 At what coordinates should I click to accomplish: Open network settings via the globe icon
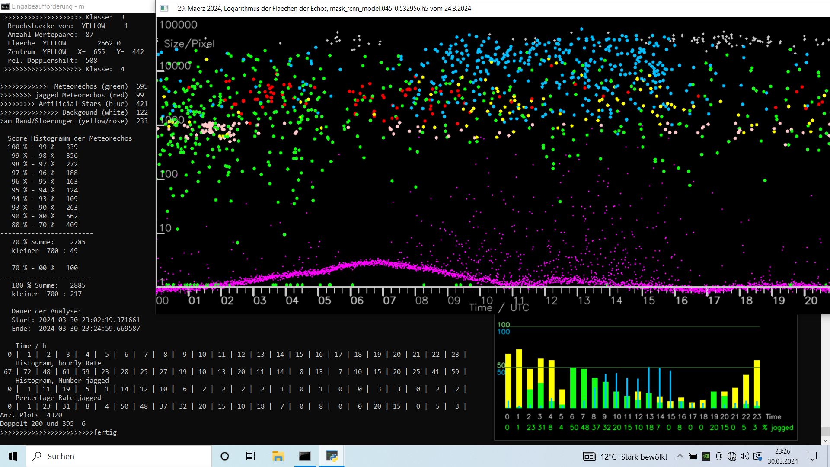click(x=732, y=456)
